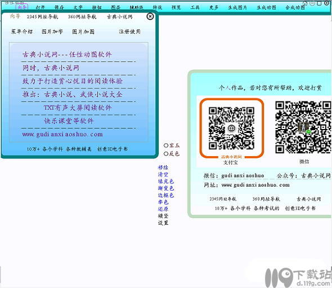Click the line 快乐课堂等软件

(69, 121)
